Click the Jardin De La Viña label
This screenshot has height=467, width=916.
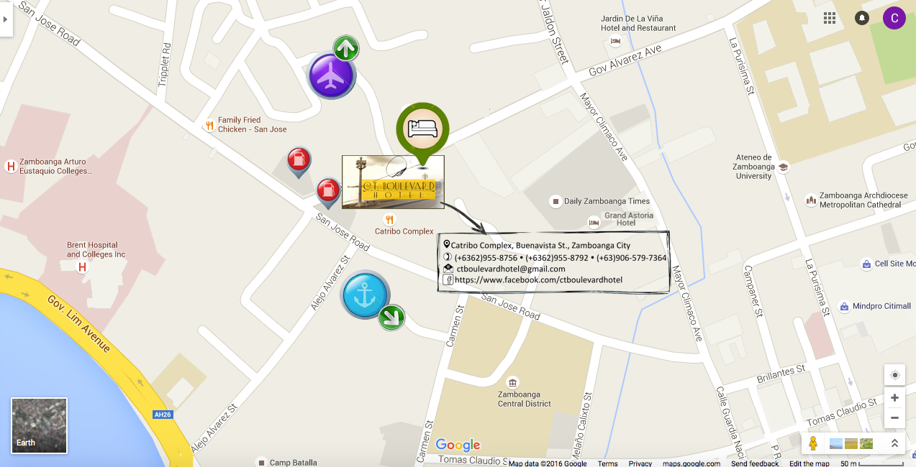[x=638, y=23]
